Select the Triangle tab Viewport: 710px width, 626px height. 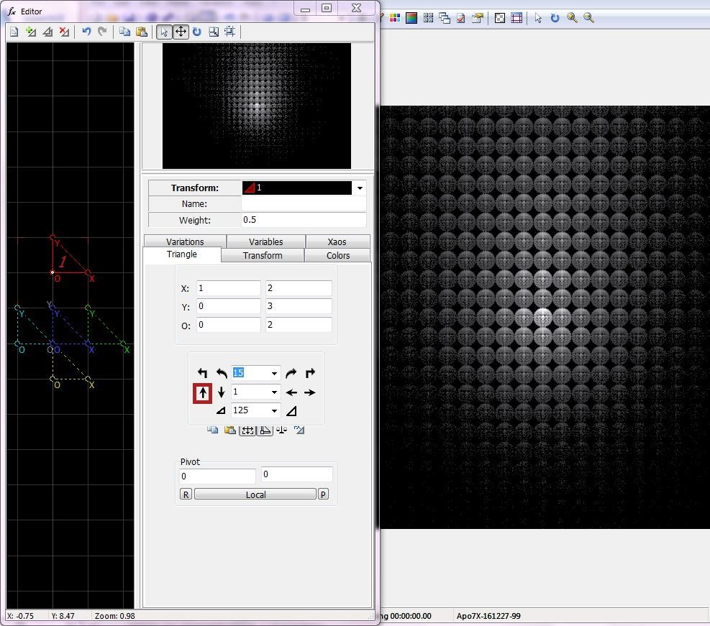point(181,254)
